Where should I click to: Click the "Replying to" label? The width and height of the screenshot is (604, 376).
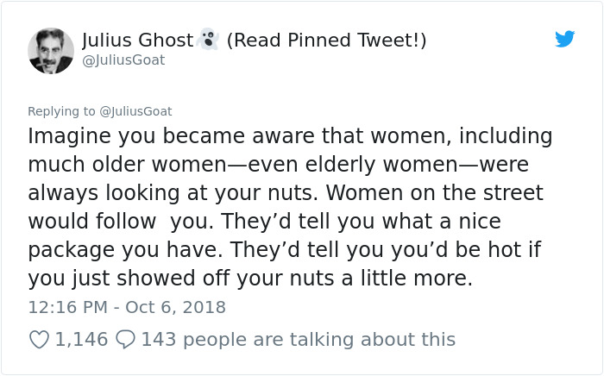click(x=62, y=111)
